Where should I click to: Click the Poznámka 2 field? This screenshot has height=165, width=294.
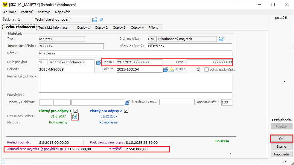click(135, 95)
